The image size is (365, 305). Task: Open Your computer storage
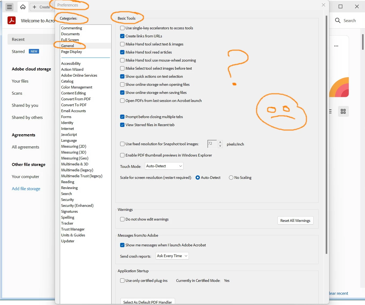[26, 176]
